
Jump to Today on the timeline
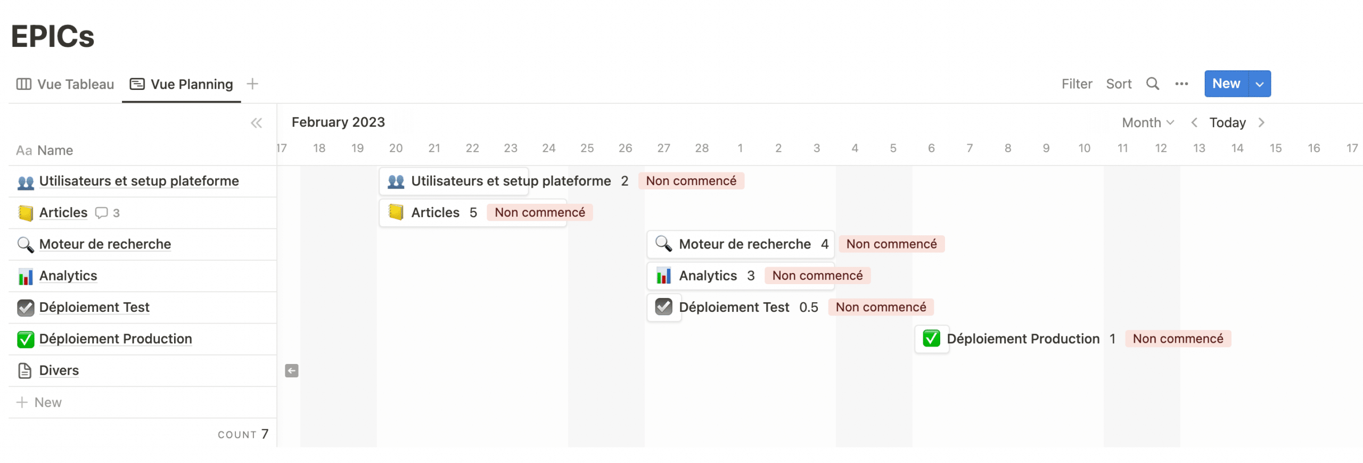(1227, 122)
